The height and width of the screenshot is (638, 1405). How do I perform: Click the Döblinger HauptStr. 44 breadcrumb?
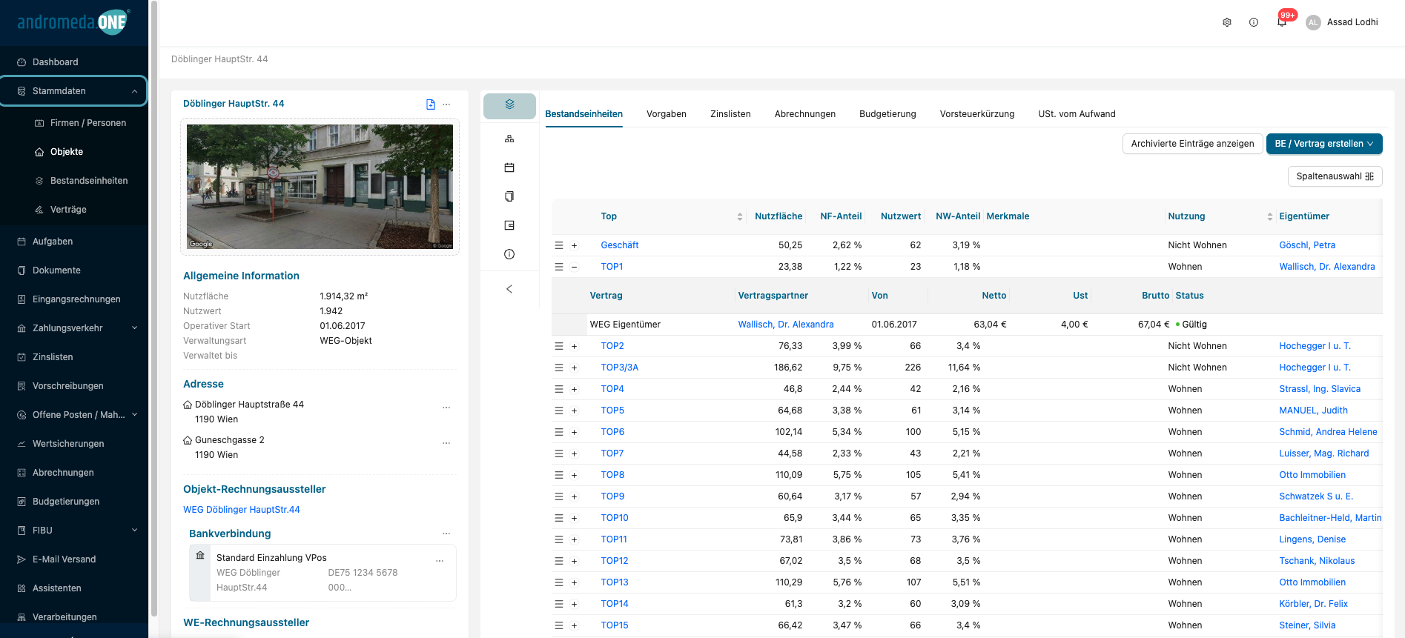(219, 59)
